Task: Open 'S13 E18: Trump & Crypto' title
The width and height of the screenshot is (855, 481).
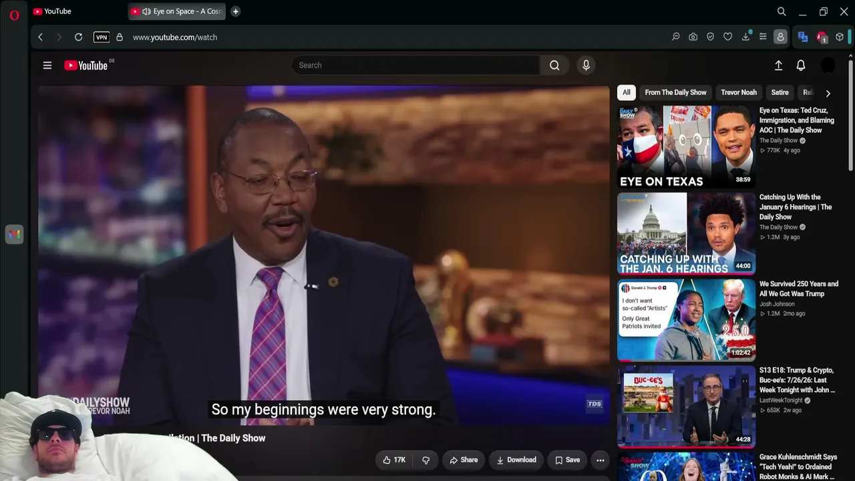Action: 797,380
